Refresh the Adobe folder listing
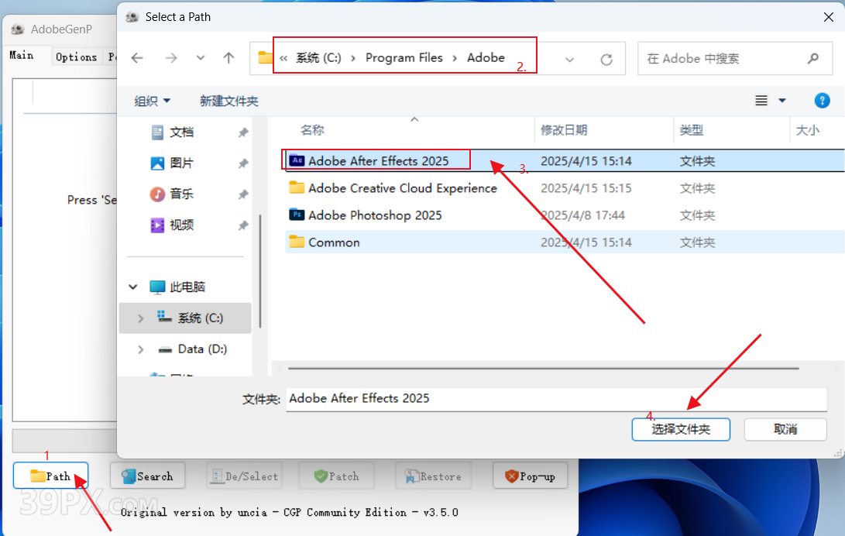 click(606, 60)
